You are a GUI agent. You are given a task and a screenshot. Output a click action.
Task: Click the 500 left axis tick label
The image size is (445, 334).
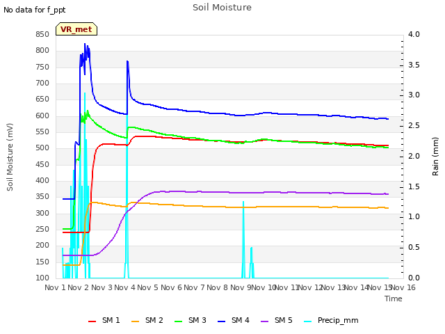pyautogui.click(x=42, y=148)
